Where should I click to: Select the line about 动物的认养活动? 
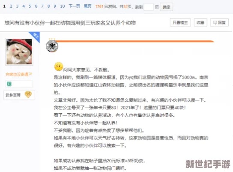coord(114,115)
